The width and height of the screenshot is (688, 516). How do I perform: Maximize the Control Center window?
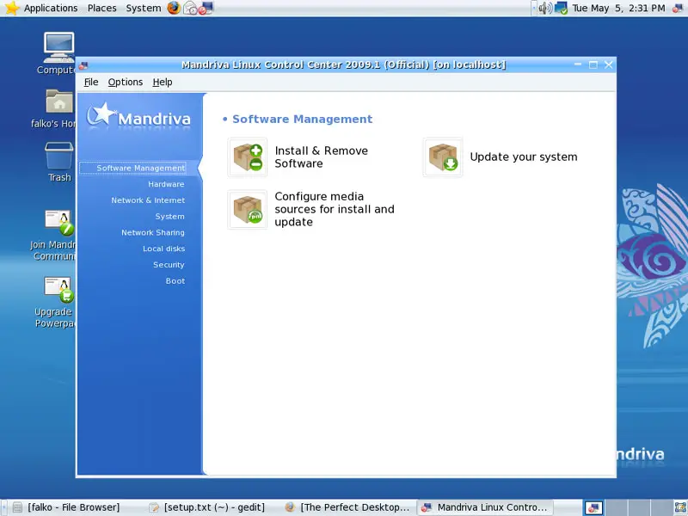[593, 65]
